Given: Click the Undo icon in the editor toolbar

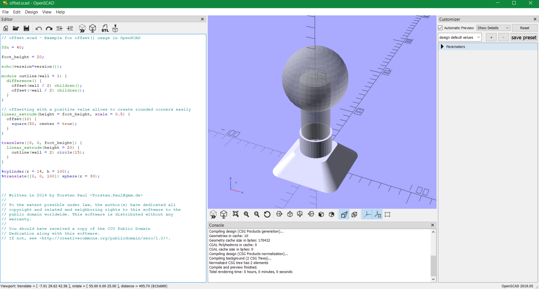Looking at the screenshot, I should tap(39, 28).
